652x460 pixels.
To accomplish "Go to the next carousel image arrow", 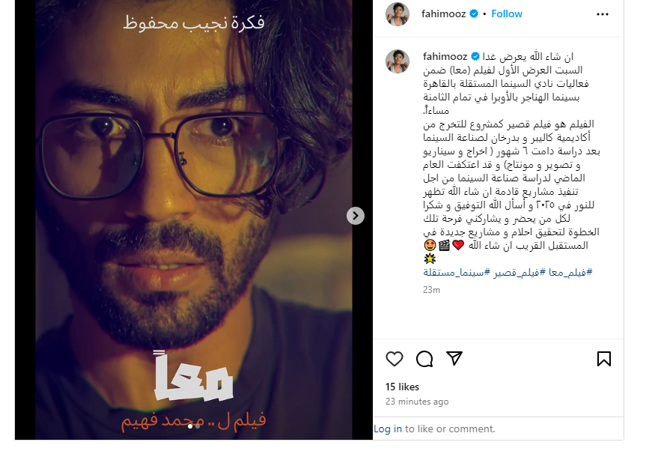I will pos(355,216).
